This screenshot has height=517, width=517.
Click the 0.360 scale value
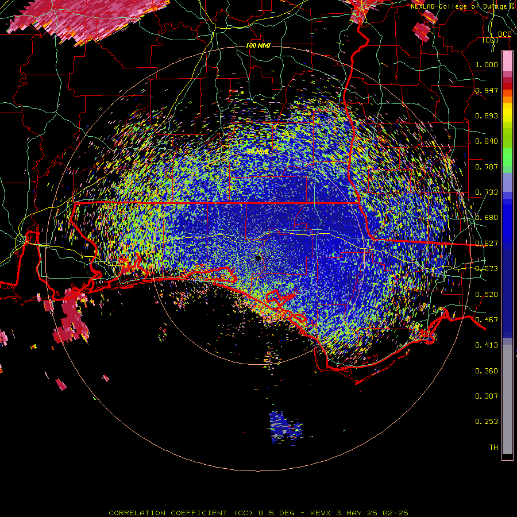(x=487, y=371)
